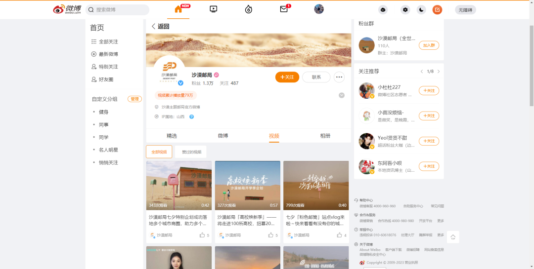The height and width of the screenshot is (269, 534).
Task: Select the 全部视频 filter
Action: 159,152
